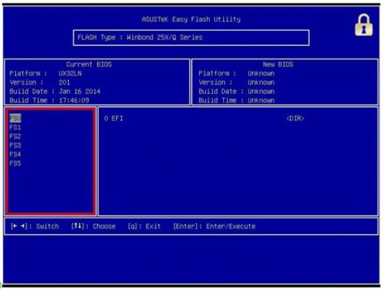Click the Current BIOS heading
The width and height of the screenshot is (383, 291).
click(89, 64)
